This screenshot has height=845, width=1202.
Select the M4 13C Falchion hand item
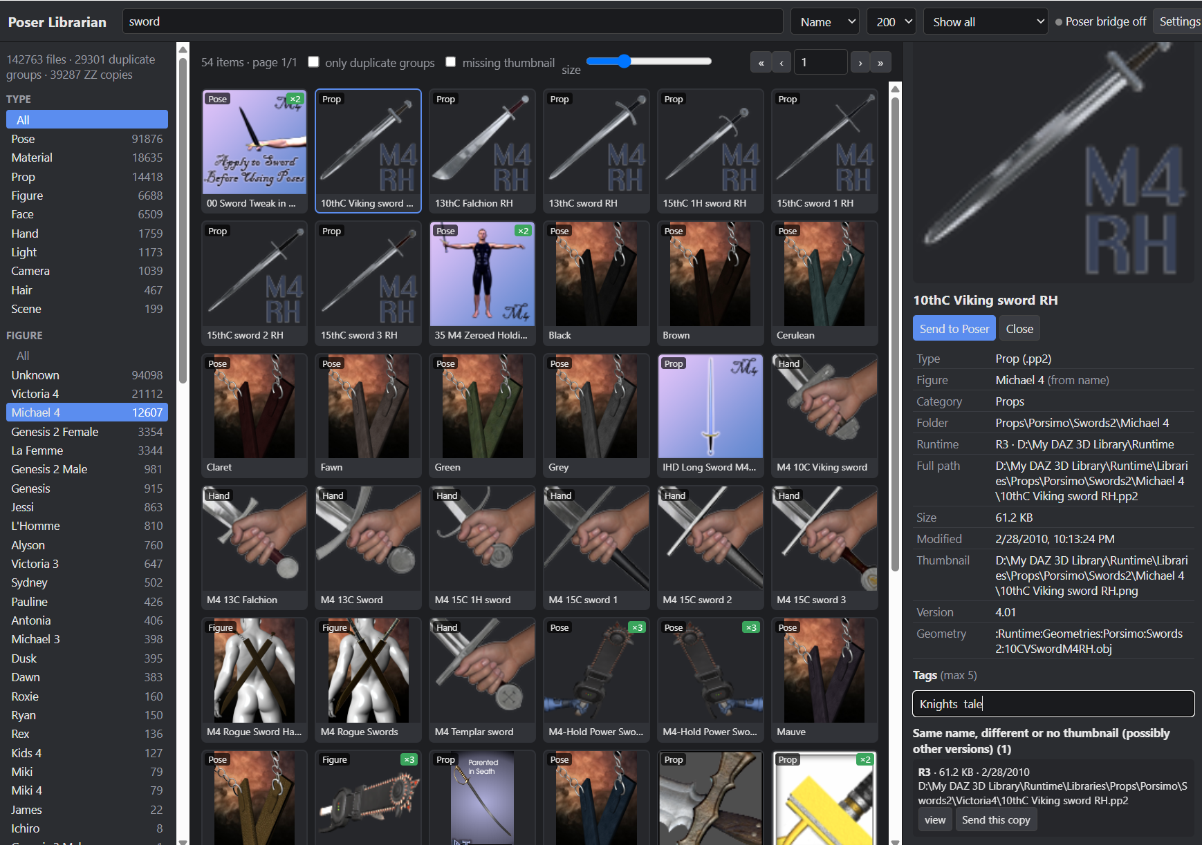[x=254, y=547]
